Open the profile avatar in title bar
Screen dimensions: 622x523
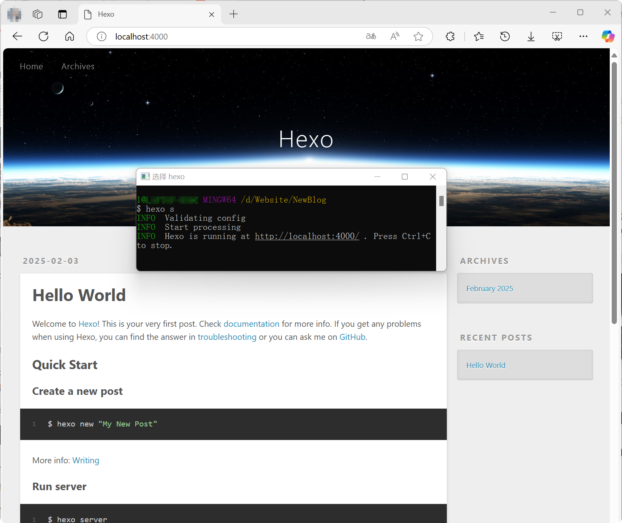14,14
